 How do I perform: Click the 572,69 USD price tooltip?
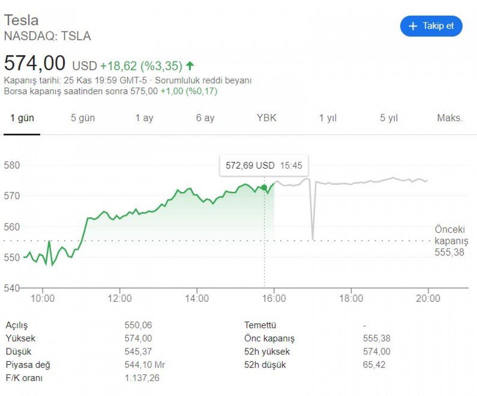coord(264,166)
